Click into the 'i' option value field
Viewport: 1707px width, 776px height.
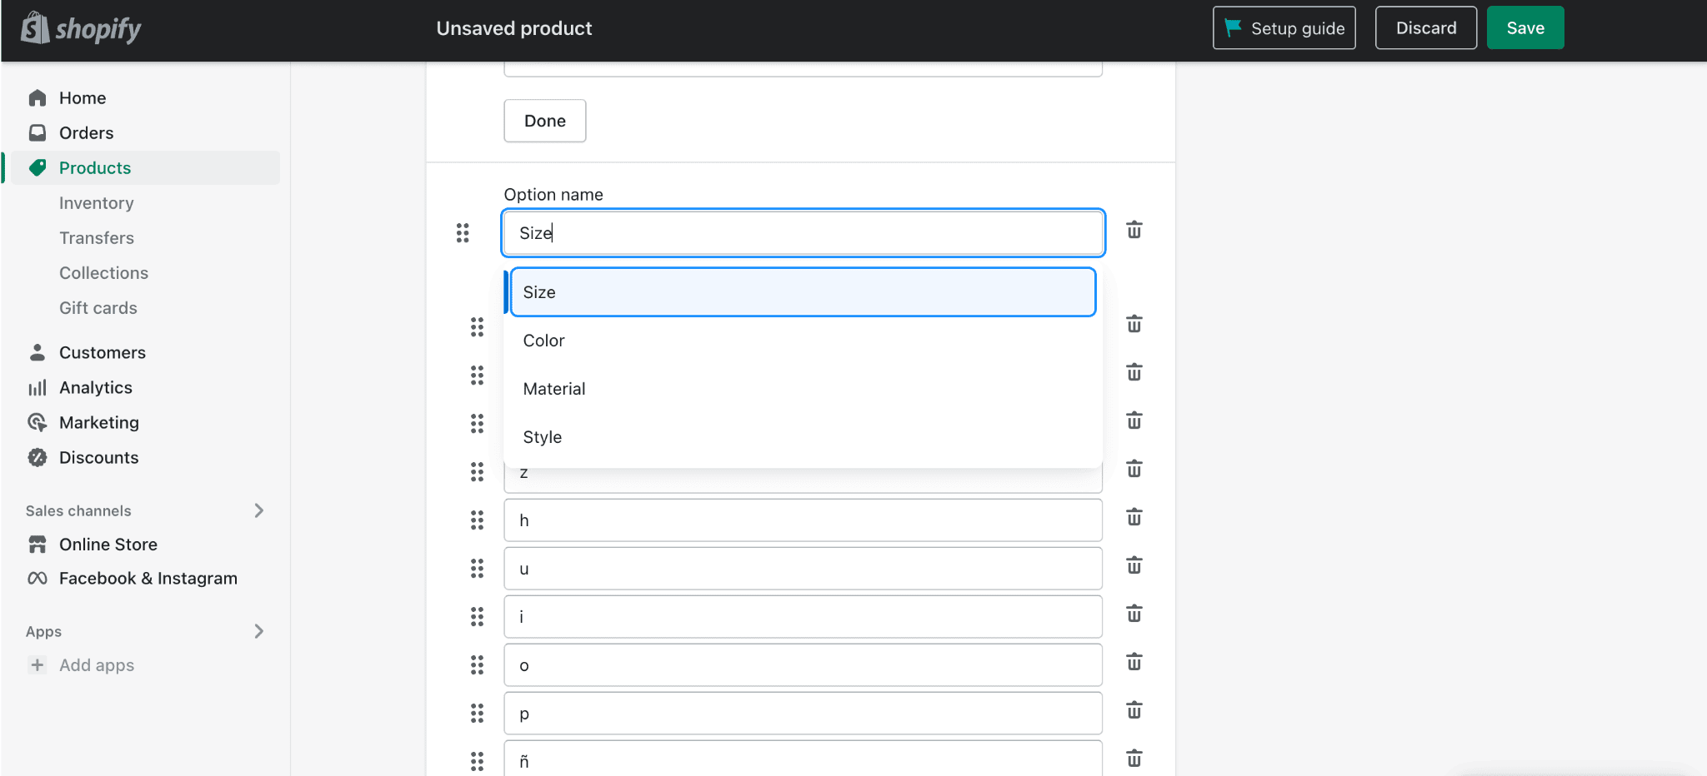(x=802, y=617)
